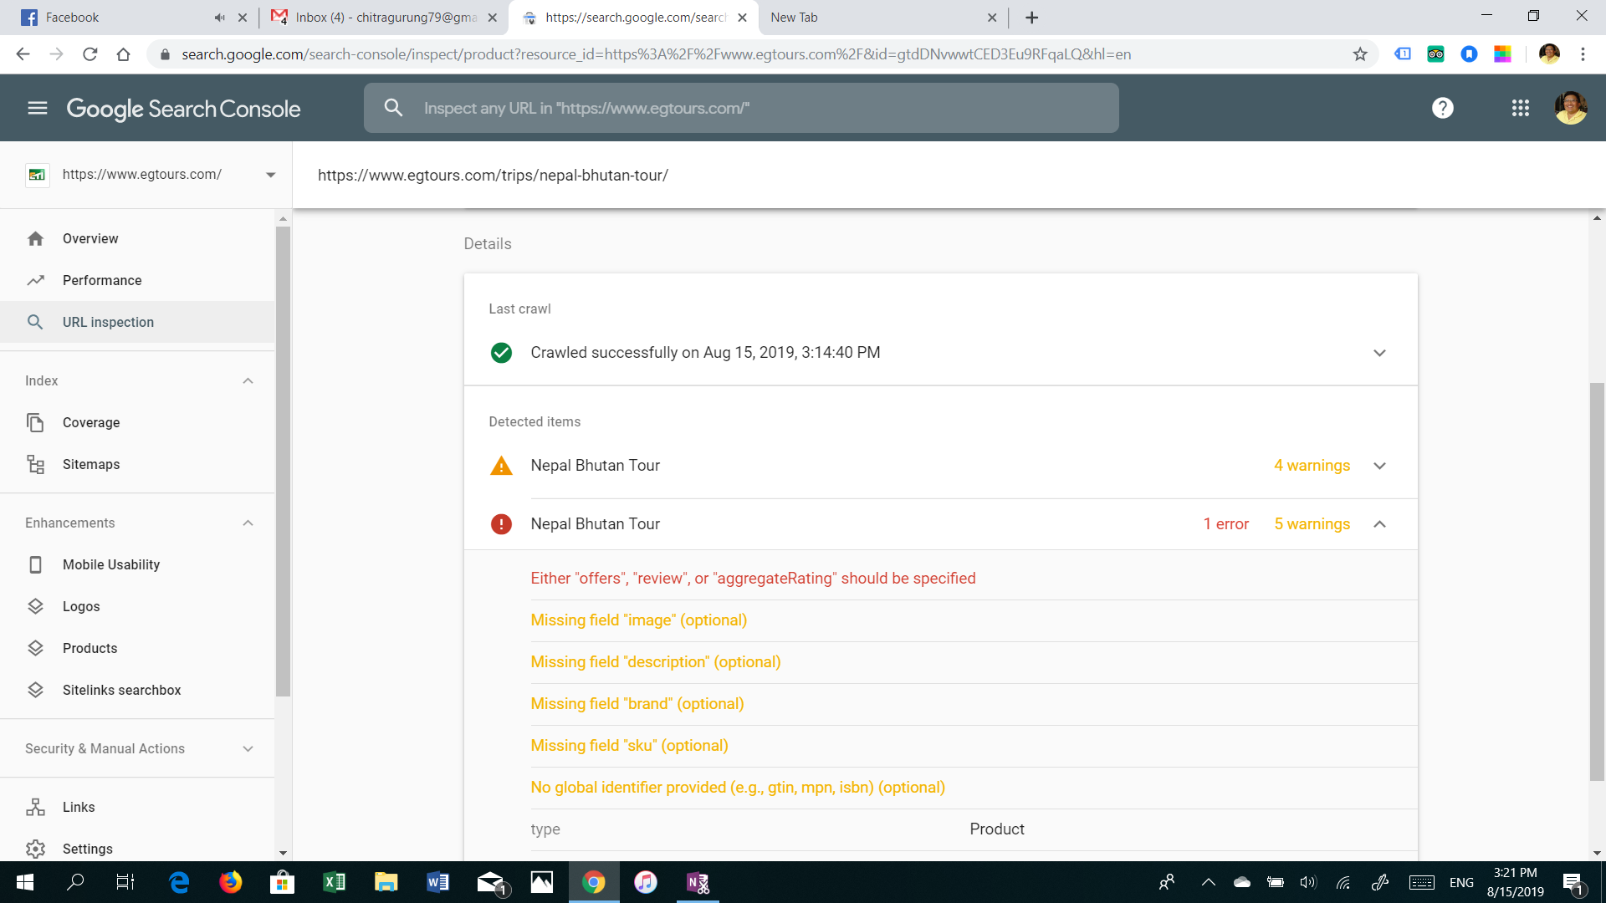Click the Mobile Usability phone icon
This screenshot has width=1606, height=903.
click(x=35, y=564)
